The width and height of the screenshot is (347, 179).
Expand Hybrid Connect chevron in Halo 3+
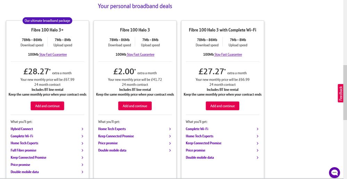click(82, 129)
